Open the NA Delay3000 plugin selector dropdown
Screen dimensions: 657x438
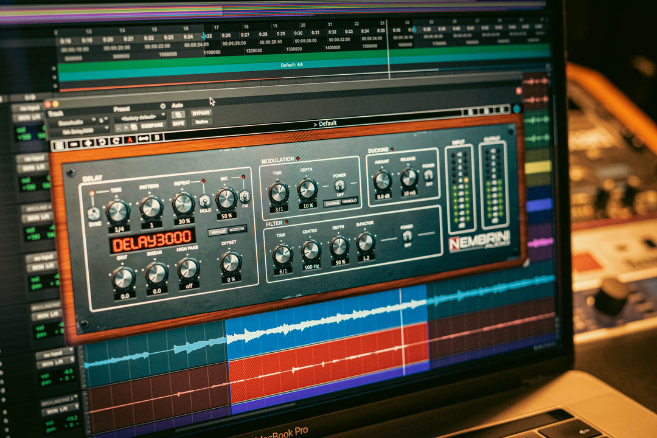pyautogui.click(x=77, y=130)
